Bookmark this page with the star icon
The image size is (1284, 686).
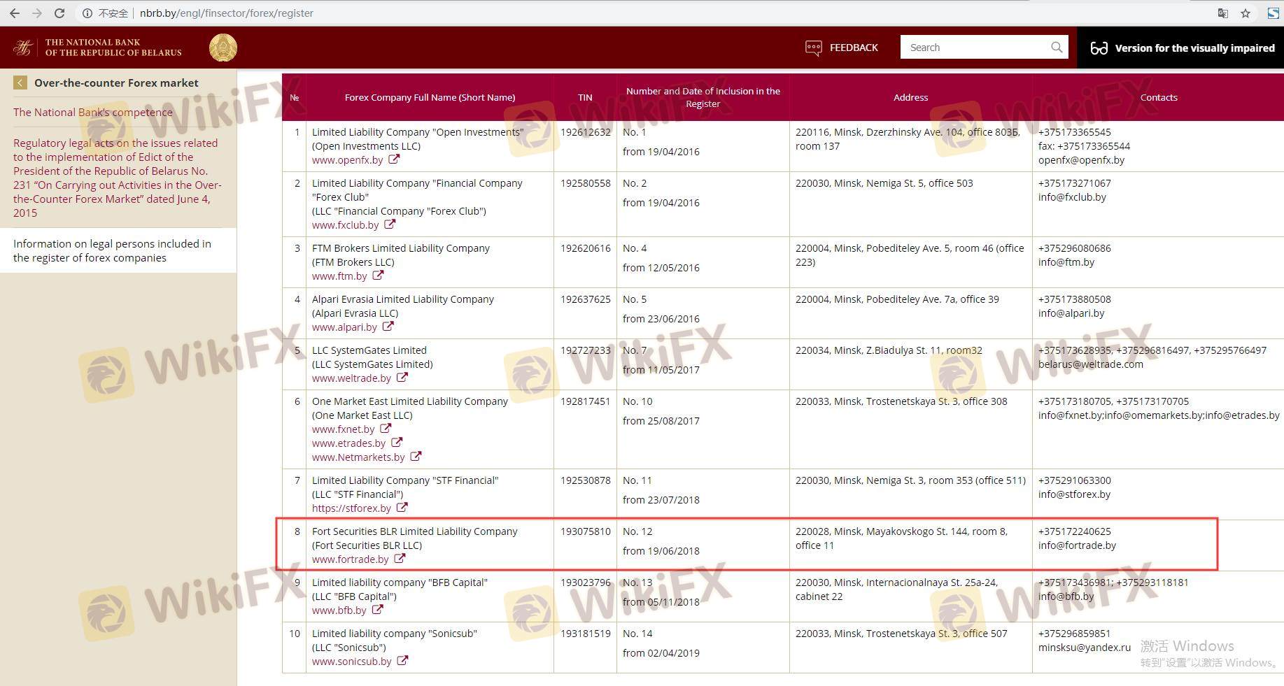1246,13
